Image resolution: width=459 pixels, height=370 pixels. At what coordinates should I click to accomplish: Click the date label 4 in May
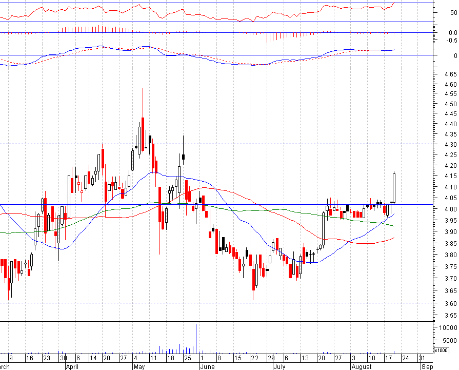135,358
